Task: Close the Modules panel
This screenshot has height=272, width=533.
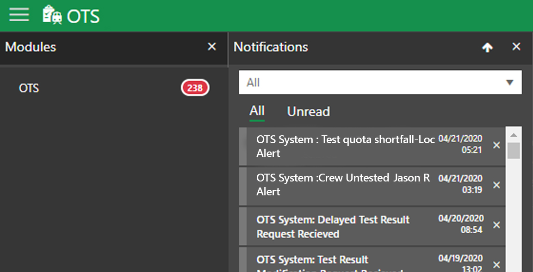Action: (212, 47)
